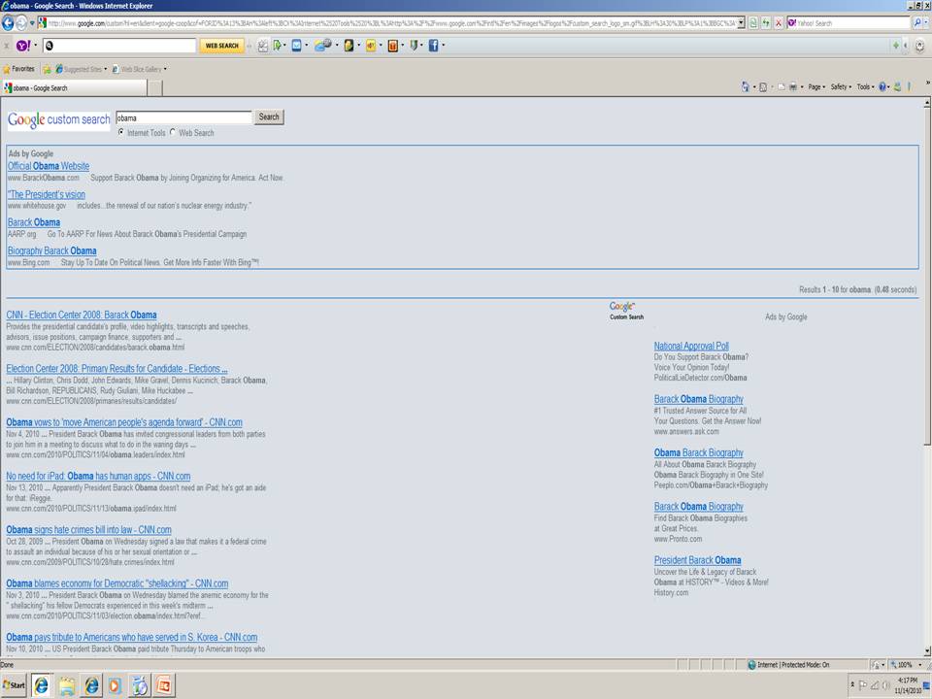This screenshot has width=932, height=699.
Task: Click the Yahoo! logo on the toolbar
Action: click(23, 46)
